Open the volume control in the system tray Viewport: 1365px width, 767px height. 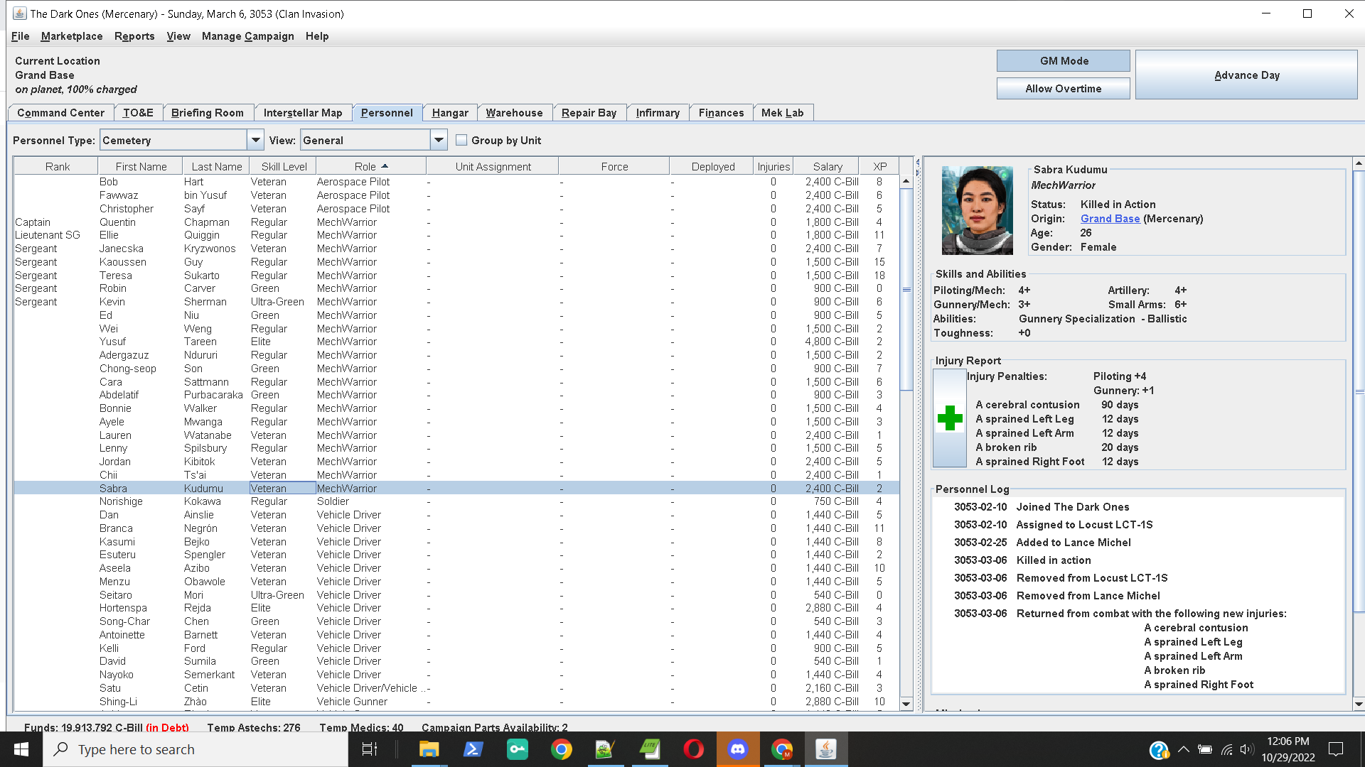1246,749
